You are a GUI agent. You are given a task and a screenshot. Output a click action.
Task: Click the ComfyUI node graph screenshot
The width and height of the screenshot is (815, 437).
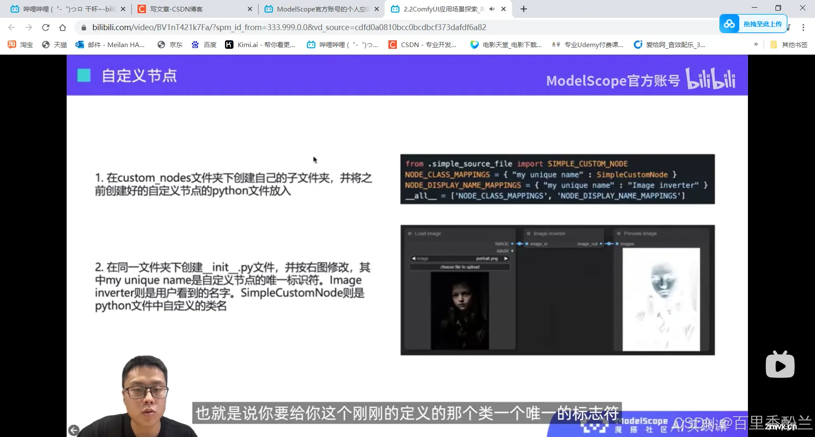click(557, 290)
